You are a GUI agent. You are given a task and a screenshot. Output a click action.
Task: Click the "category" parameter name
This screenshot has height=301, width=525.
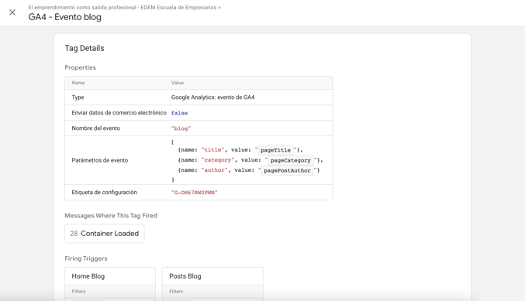click(218, 160)
